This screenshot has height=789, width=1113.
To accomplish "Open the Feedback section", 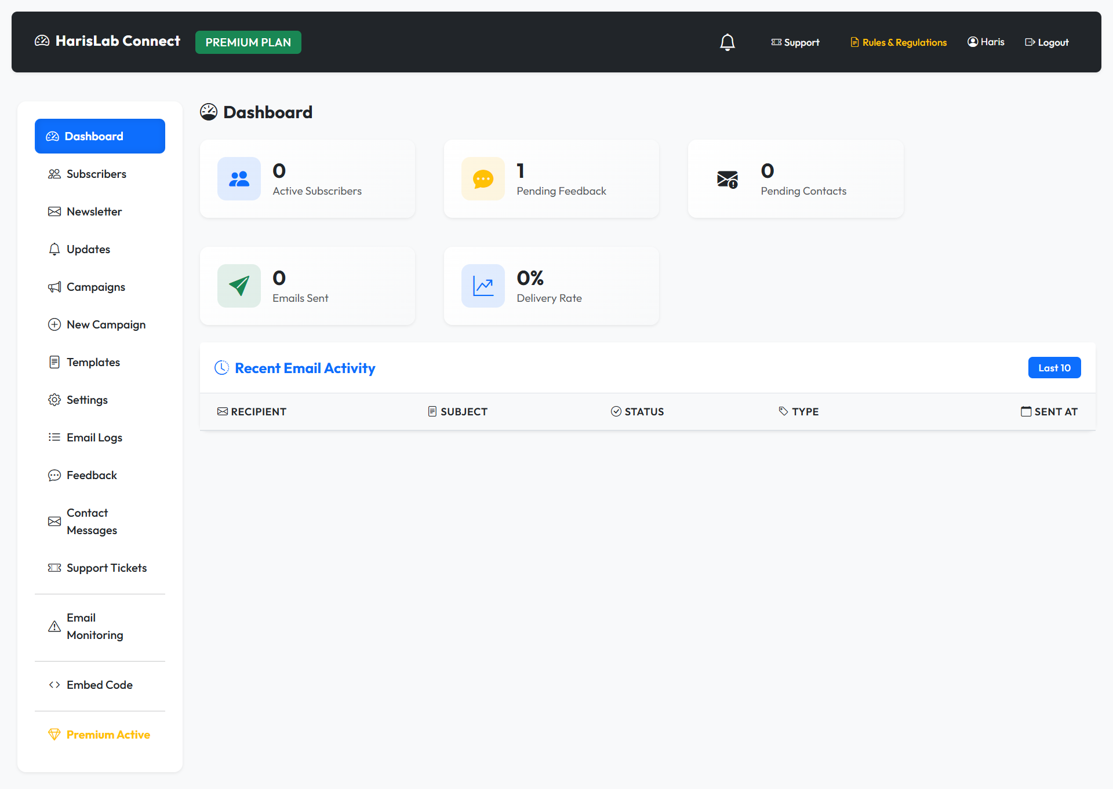I will pos(91,475).
